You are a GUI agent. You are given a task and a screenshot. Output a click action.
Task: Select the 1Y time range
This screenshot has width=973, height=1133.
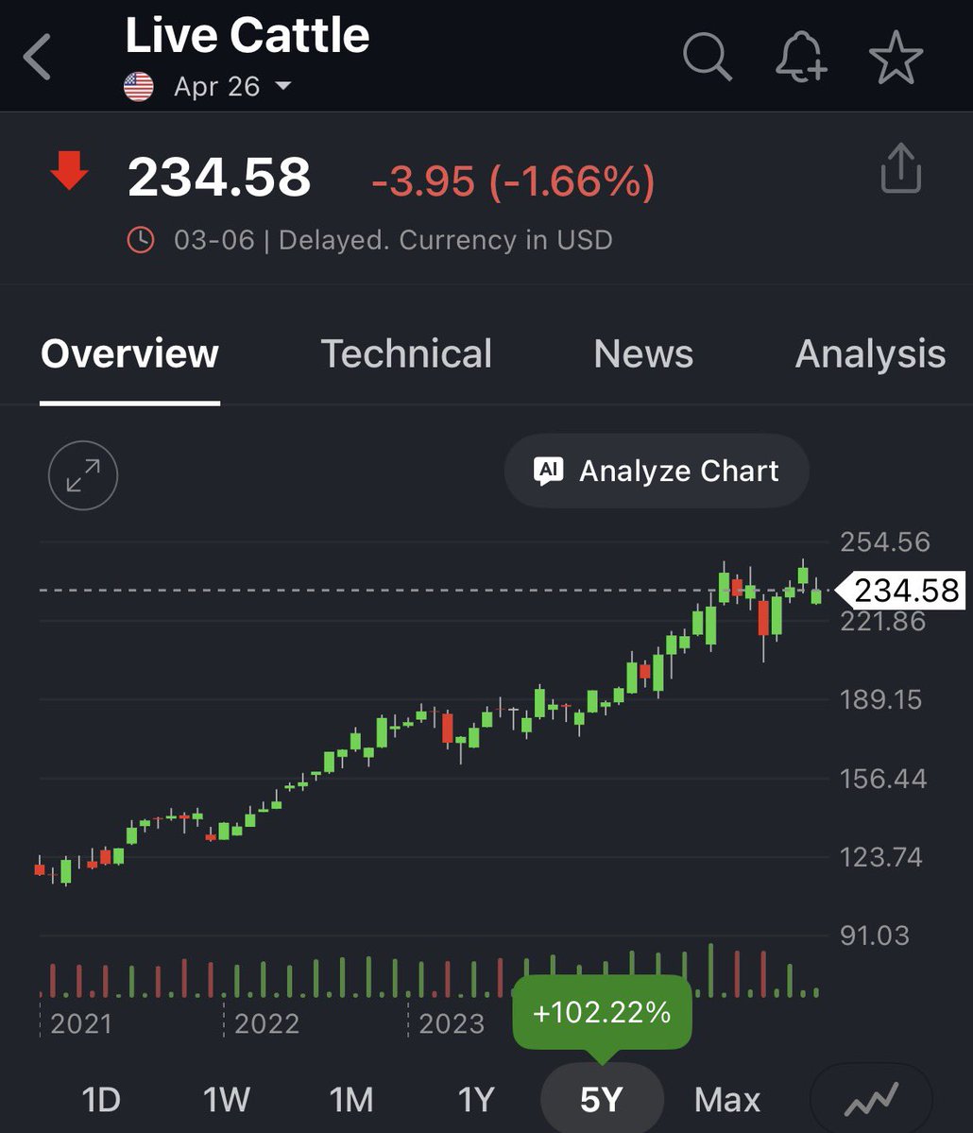tap(476, 1100)
